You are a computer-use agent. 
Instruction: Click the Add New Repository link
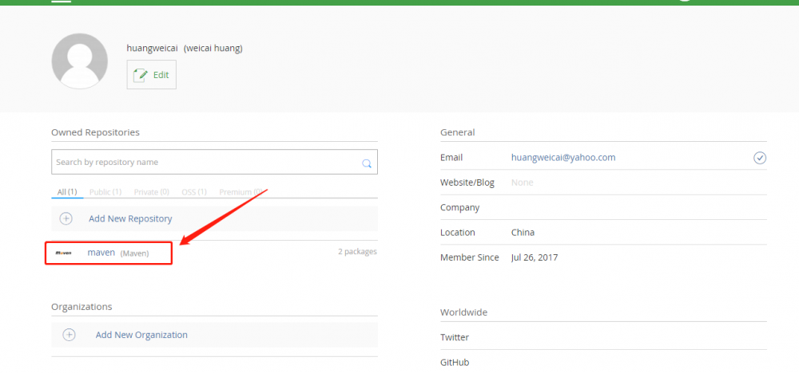click(130, 218)
